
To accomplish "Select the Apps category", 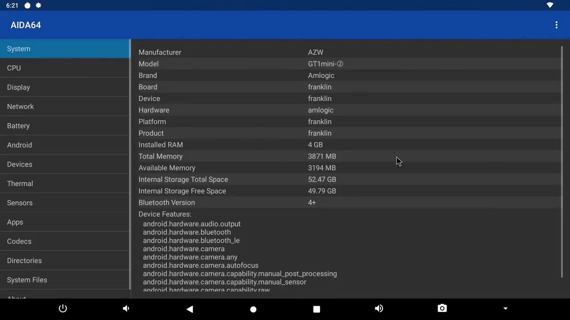I will point(65,222).
